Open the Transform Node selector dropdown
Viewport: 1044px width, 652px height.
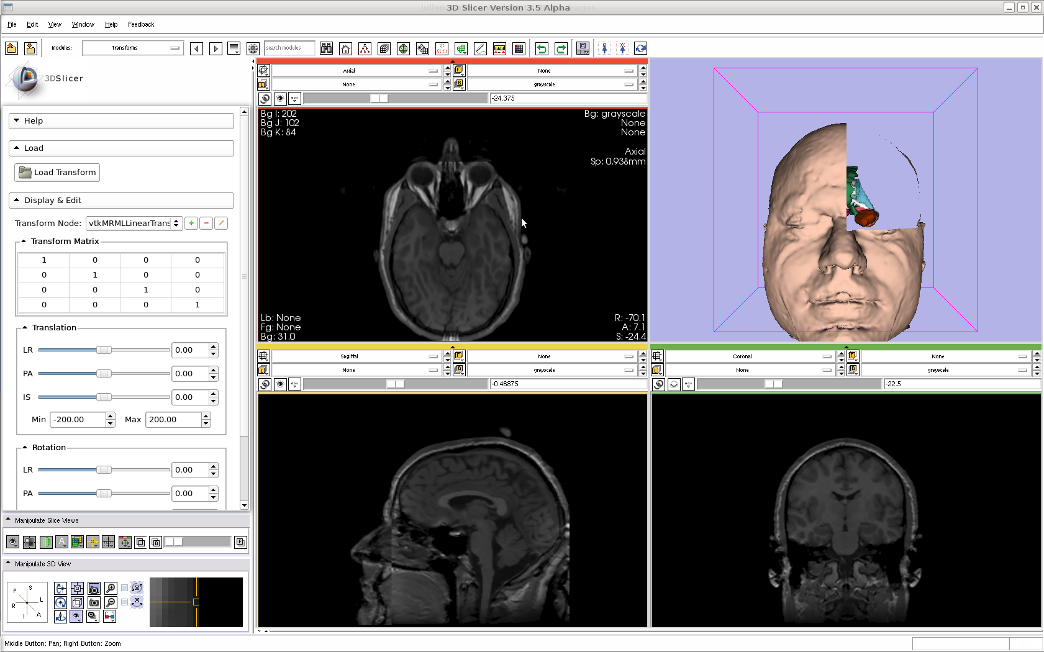(134, 223)
